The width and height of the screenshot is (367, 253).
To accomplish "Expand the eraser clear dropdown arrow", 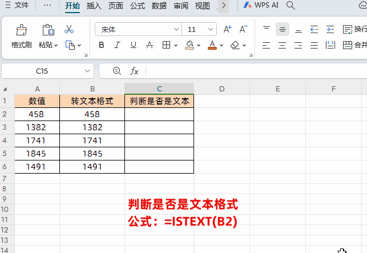I will [x=244, y=46].
